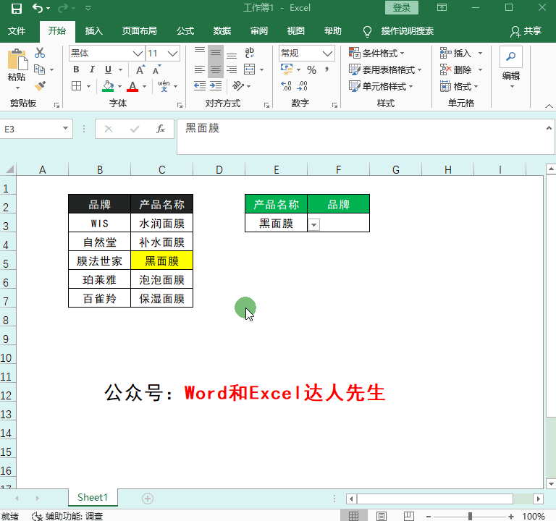Screen dimensions: 556x521
Task: Switch to the 页面布局 tab
Action: point(139,31)
